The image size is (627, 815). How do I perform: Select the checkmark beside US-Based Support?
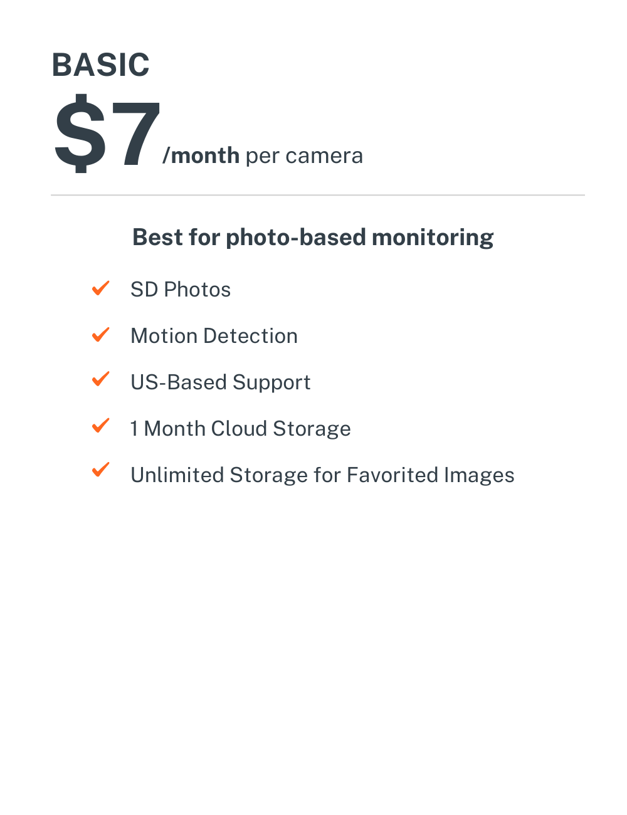(100, 380)
